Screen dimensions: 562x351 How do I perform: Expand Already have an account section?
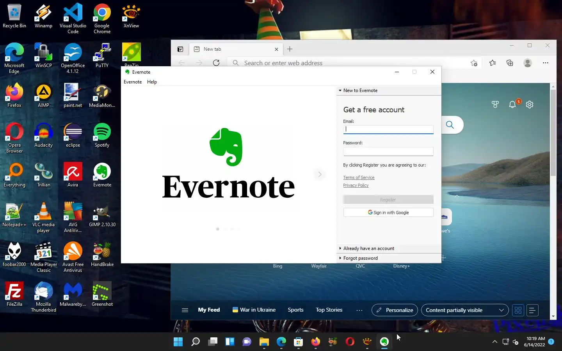(389, 248)
